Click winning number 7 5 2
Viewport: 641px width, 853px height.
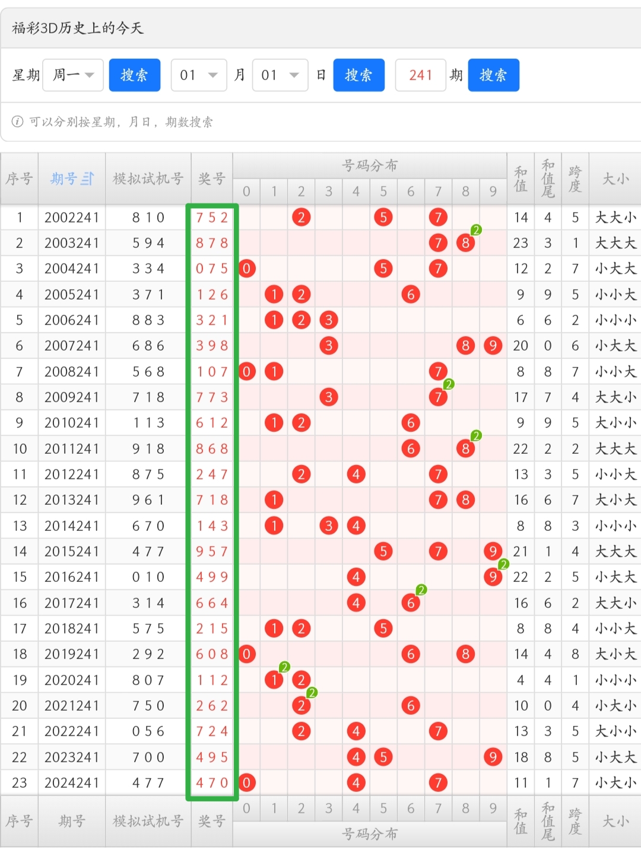(212, 218)
